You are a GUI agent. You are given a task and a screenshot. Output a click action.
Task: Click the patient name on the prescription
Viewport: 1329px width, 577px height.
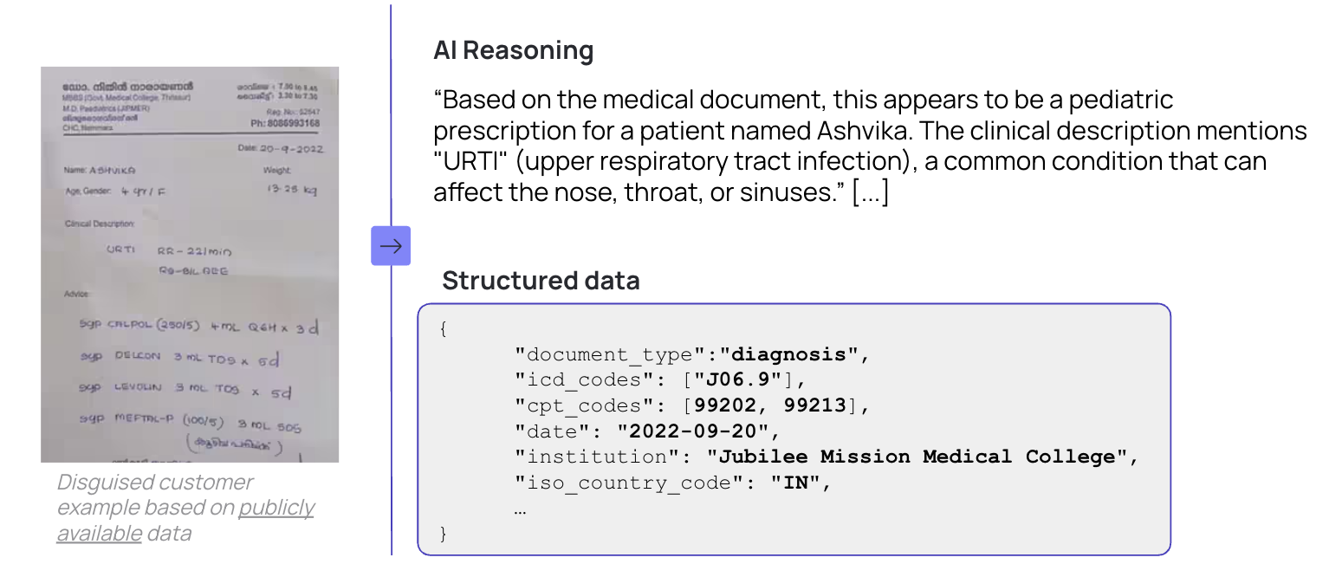click(x=113, y=171)
